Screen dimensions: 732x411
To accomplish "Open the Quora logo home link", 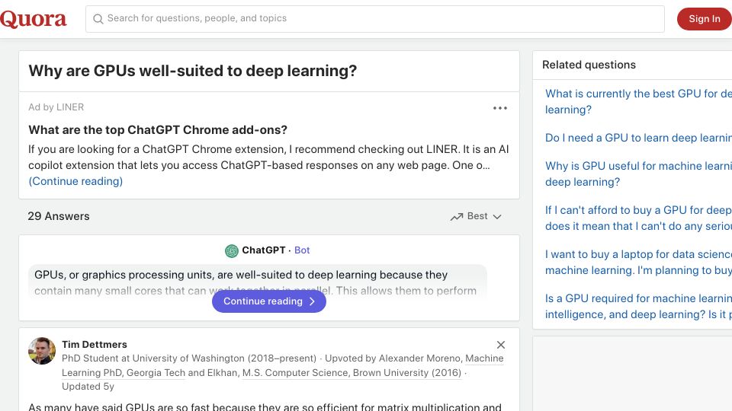I will (33, 19).
